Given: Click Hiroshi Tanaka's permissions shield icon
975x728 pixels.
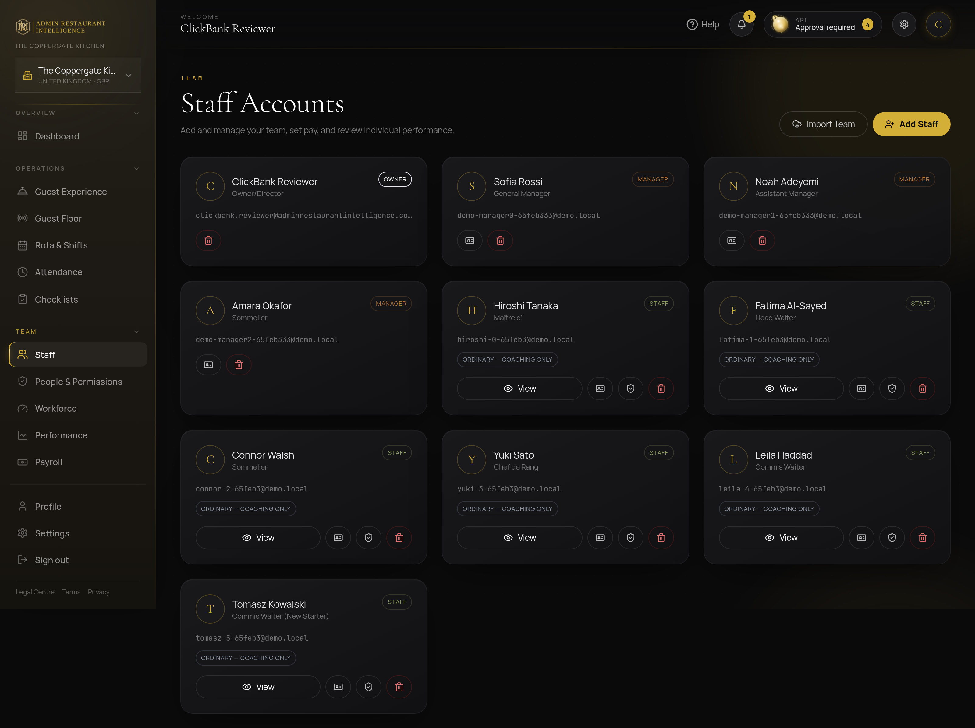Looking at the screenshot, I should 631,389.
